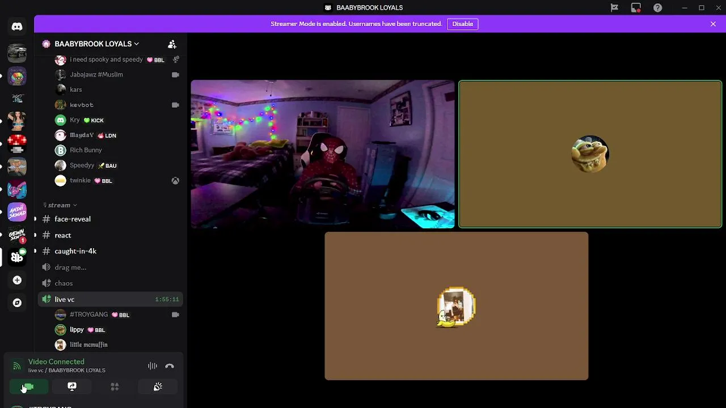The height and width of the screenshot is (408, 726).
Task: Click the green connection signal icon
Action: point(17,366)
